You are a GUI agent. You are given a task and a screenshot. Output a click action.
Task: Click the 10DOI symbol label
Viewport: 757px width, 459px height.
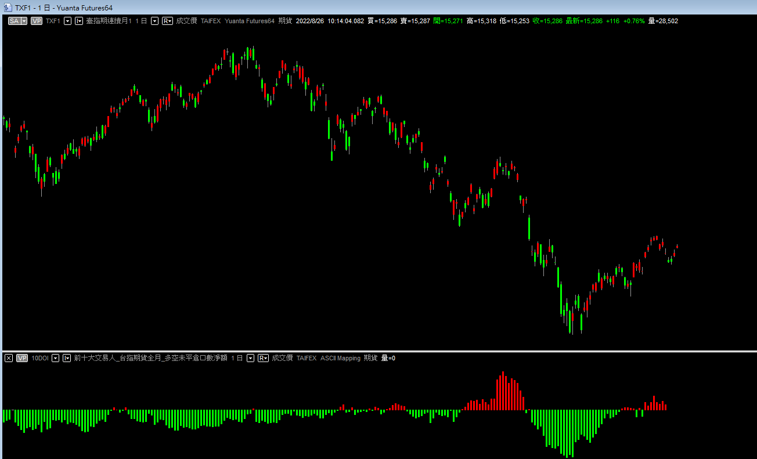pos(40,358)
